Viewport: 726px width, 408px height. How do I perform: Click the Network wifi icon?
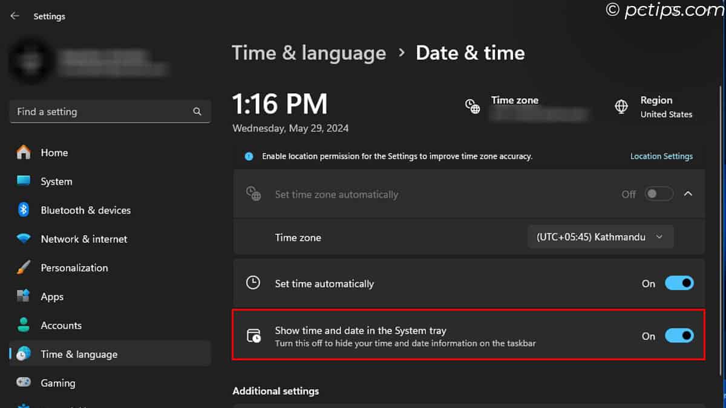(24, 239)
